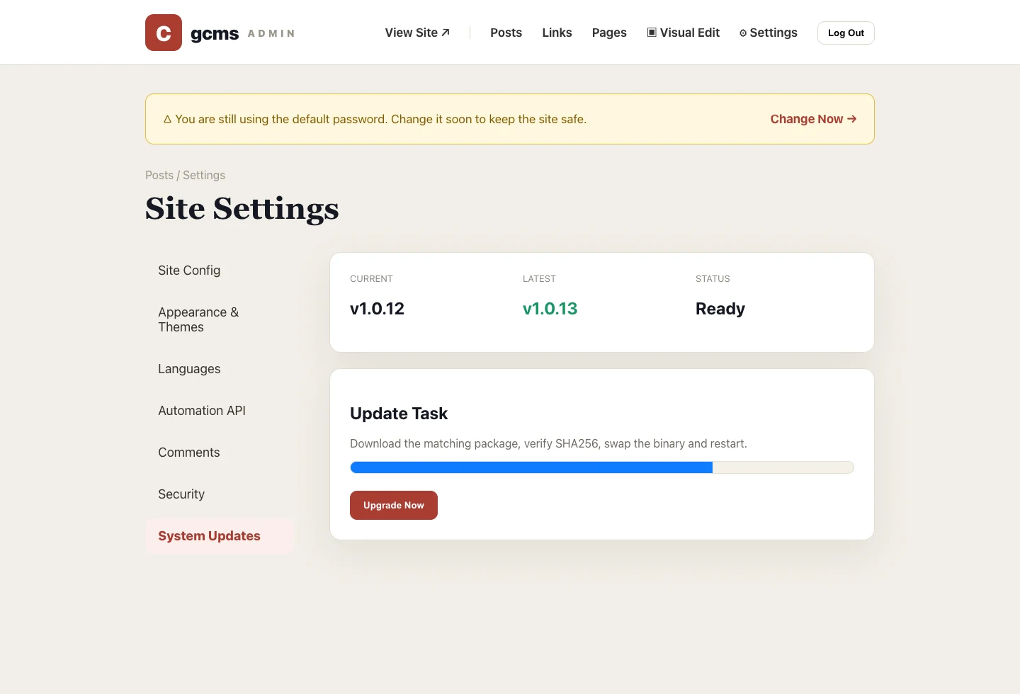Click the Upgrade Now button

point(394,505)
